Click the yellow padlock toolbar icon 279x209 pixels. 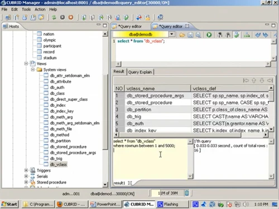click(147, 17)
